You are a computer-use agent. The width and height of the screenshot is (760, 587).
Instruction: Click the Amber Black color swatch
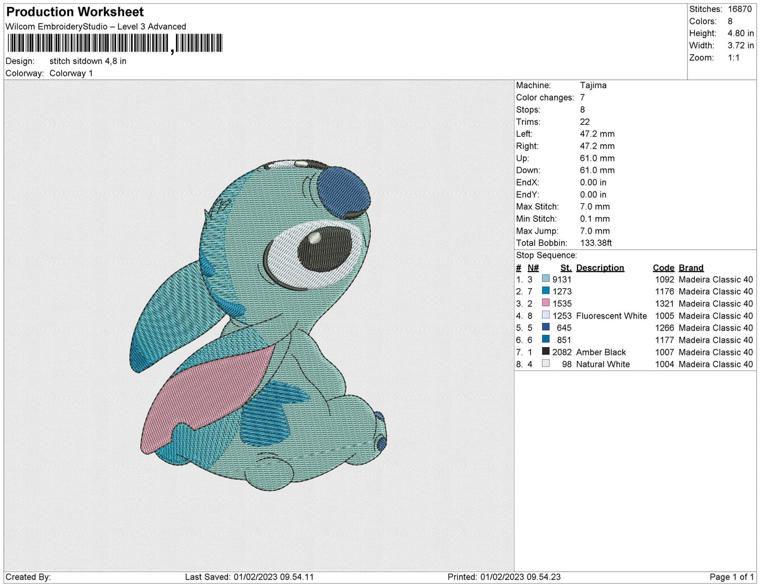coord(545,352)
